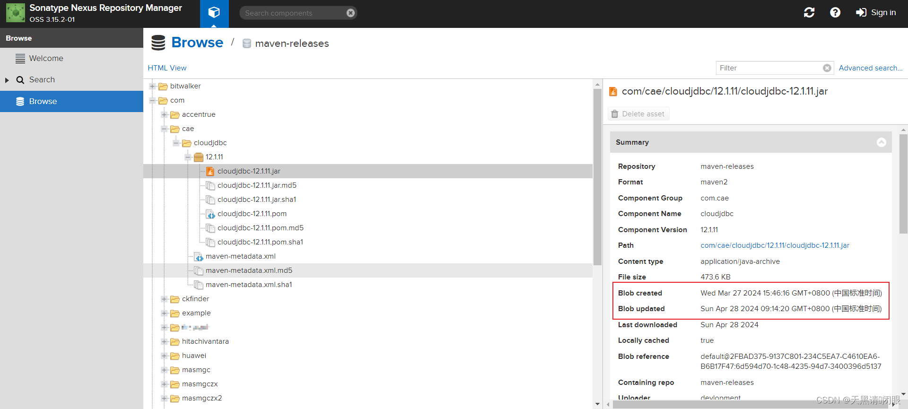Collapse the com folder
Screen dimensions: 908x409
pyautogui.click(x=152, y=100)
